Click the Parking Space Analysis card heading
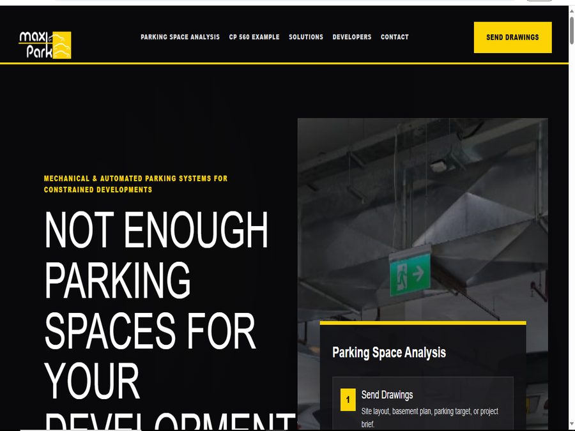This screenshot has height=431, width=575. pyautogui.click(x=388, y=352)
